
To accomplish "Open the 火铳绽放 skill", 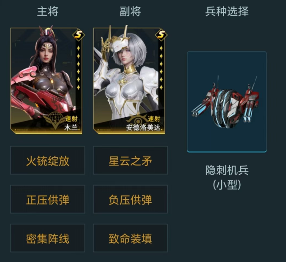I will coord(47,160).
